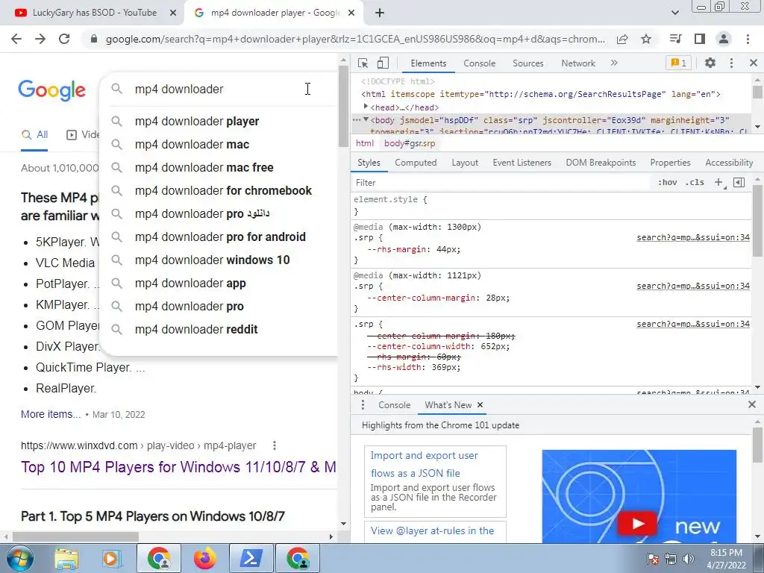Open the Event Listeners tab
Viewport: 764px width, 573px height.
point(522,163)
